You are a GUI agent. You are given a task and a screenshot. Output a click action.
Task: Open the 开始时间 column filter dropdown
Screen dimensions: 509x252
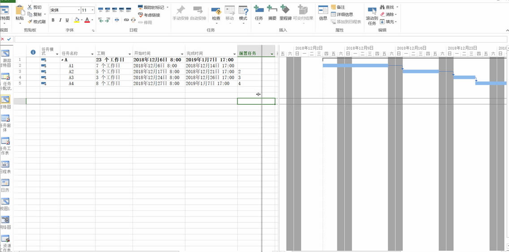tap(182, 54)
